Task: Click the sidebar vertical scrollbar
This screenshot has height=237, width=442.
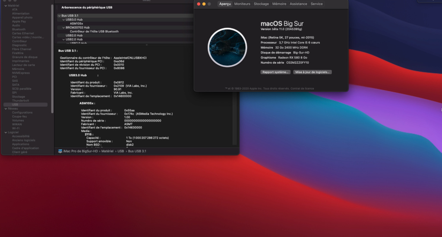Action: pyautogui.click(x=52, y=59)
